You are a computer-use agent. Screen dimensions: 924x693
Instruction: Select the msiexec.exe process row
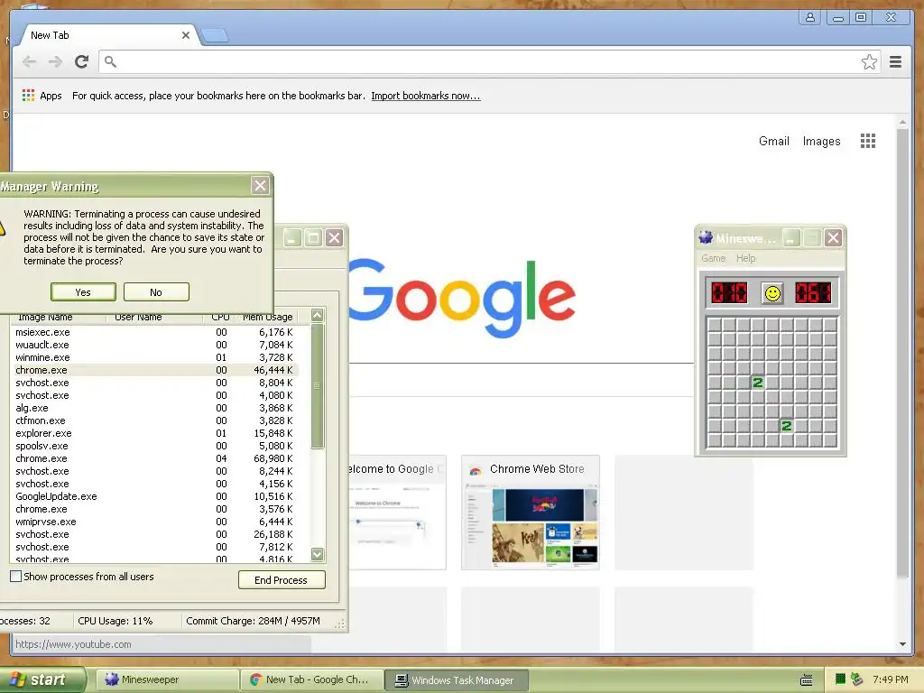click(x=156, y=332)
